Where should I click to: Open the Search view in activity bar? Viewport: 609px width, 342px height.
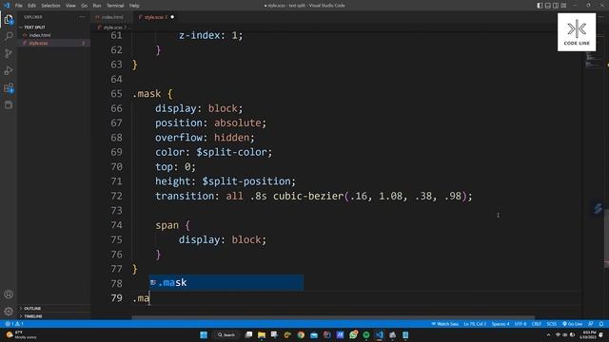(x=9, y=36)
